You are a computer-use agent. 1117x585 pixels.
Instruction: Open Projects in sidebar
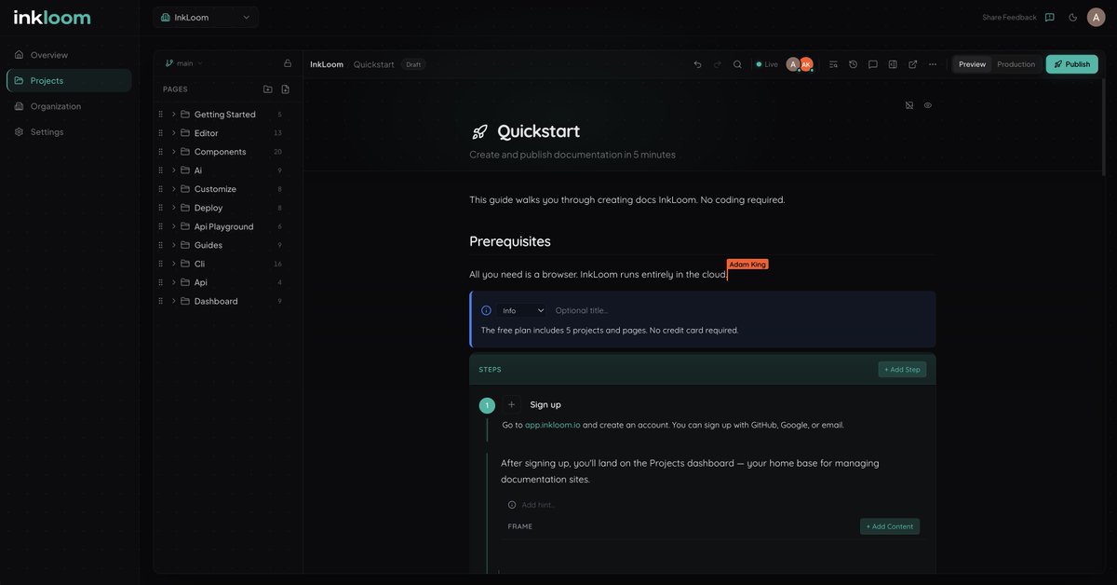coord(69,80)
